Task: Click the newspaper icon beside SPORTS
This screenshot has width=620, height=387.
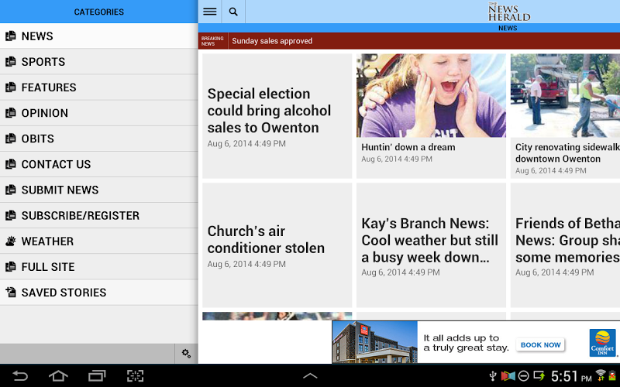Action: [x=11, y=62]
